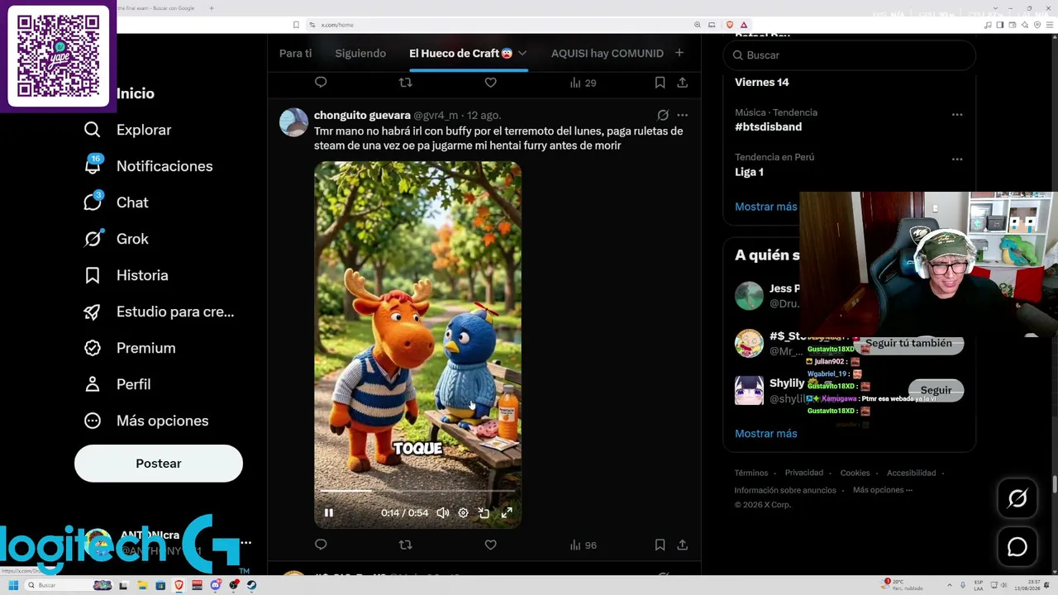Viewport: 1058px width, 595px height.
Task: Bookmark the post with 29 views
Action: click(x=660, y=83)
